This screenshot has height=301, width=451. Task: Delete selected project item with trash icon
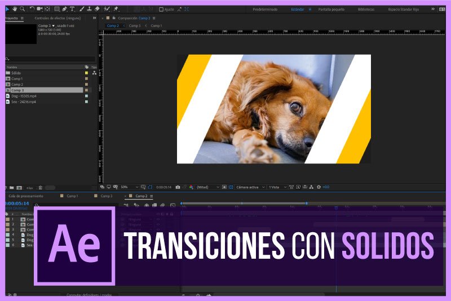[41, 188]
